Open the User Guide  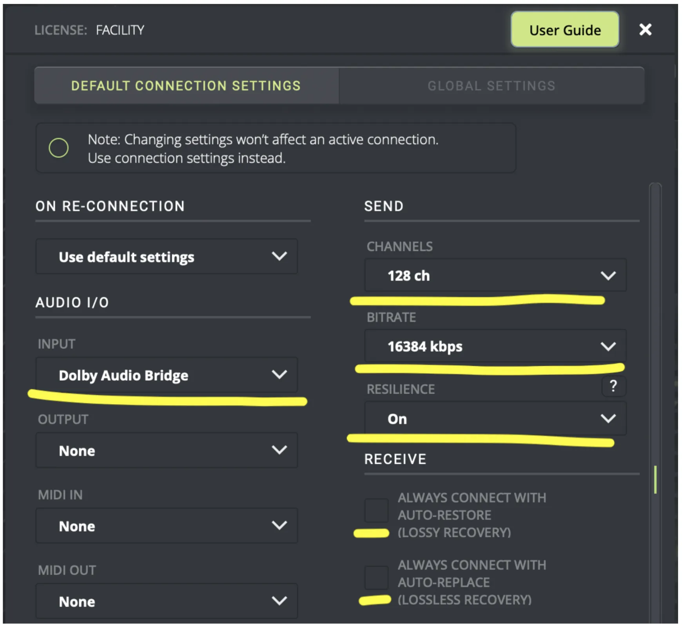coord(564,30)
